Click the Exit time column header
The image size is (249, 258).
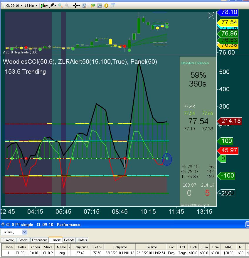click(151, 247)
